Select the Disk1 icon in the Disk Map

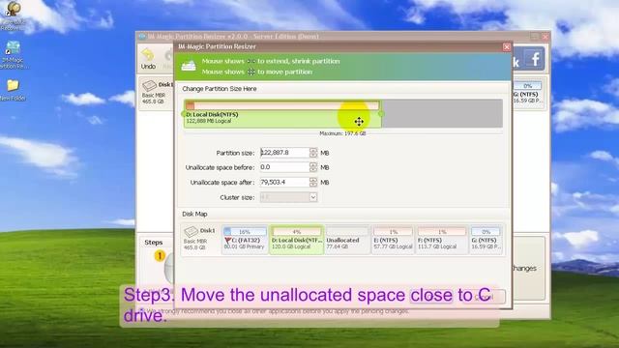pyautogui.click(x=192, y=231)
